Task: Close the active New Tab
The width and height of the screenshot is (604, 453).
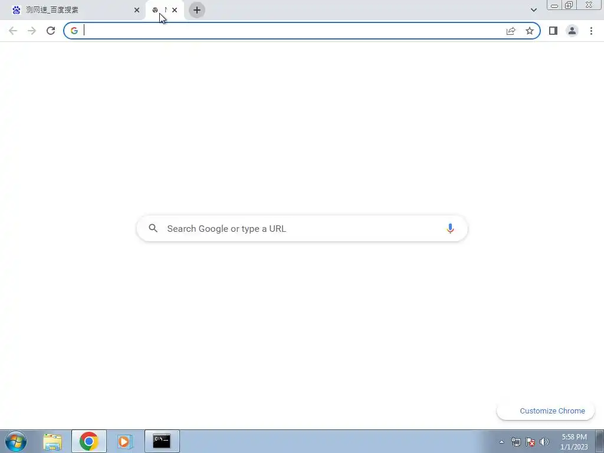Action: (x=175, y=10)
